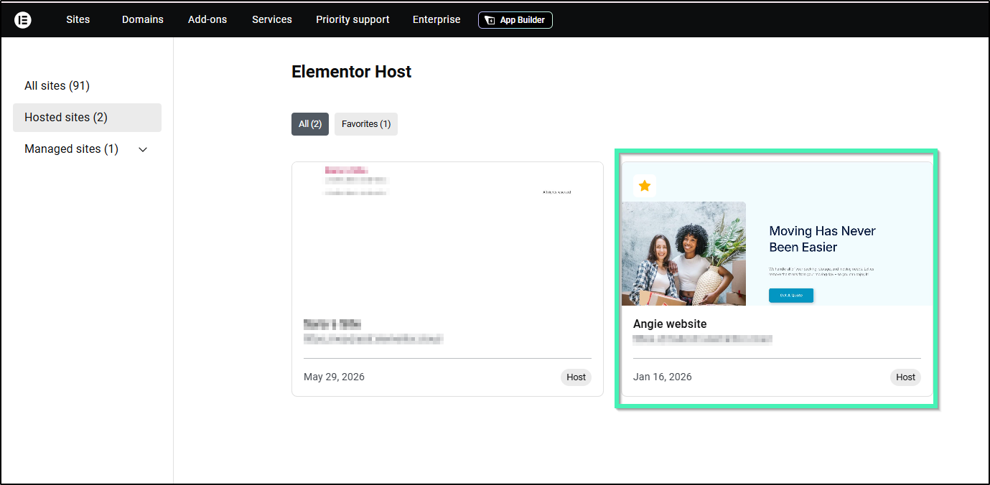The height and width of the screenshot is (485, 990).
Task: Toggle the favorite star on Angie website
Action: pos(645,186)
